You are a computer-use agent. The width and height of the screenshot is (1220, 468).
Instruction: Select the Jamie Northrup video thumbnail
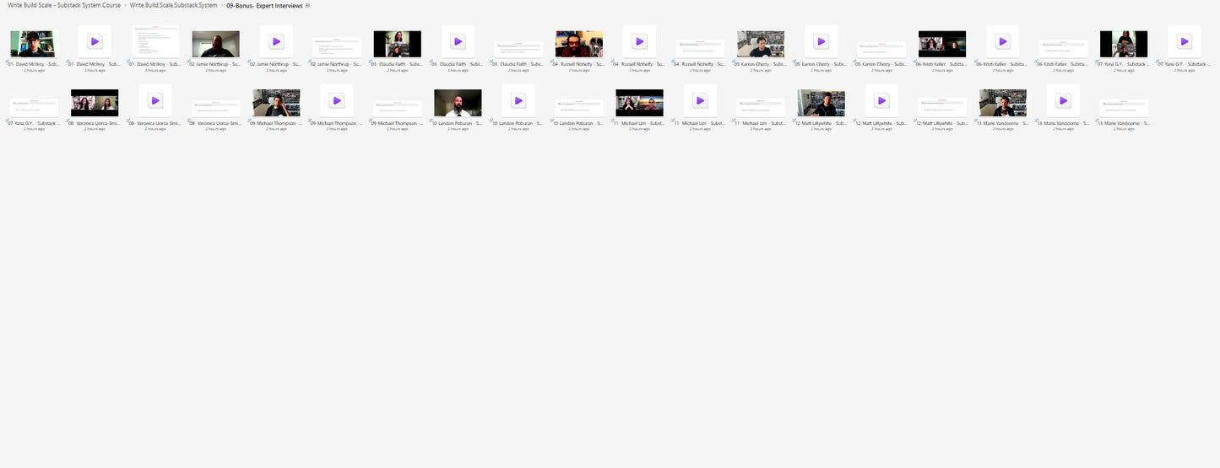point(215,44)
